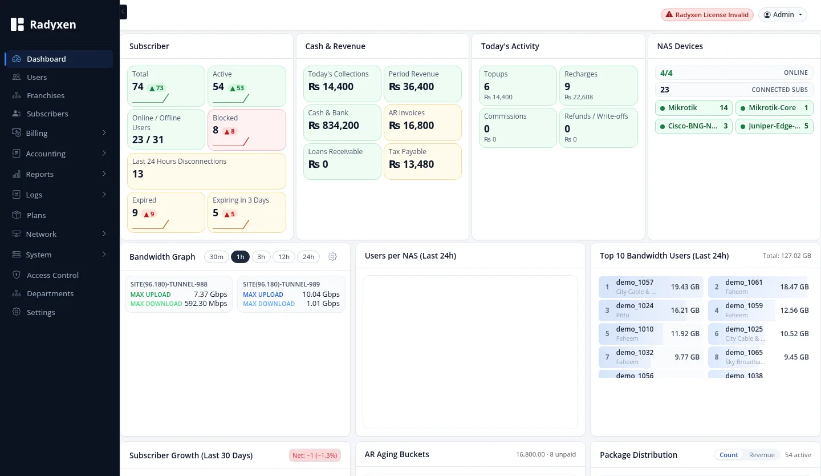Click the Franchises hierarchy icon
The image size is (821, 476).
[x=16, y=95]
